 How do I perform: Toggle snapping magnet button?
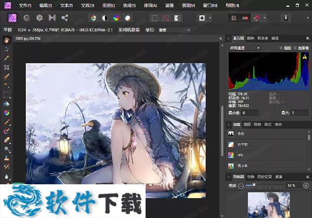click(256, 18)
